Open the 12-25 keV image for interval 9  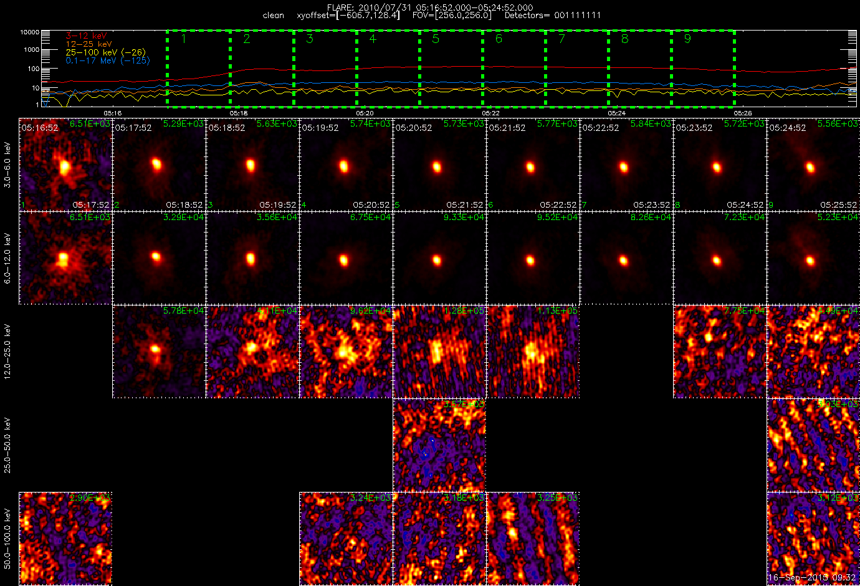pos(813,352)
